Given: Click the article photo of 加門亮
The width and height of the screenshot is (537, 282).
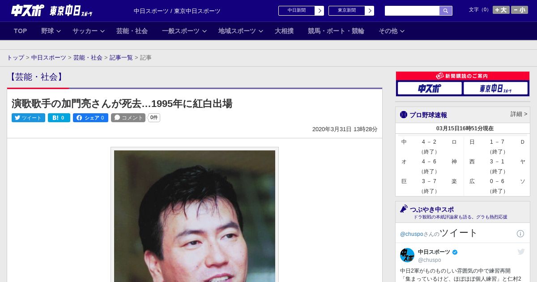Looking at the screenshot, I should click(x=195, y=216).
